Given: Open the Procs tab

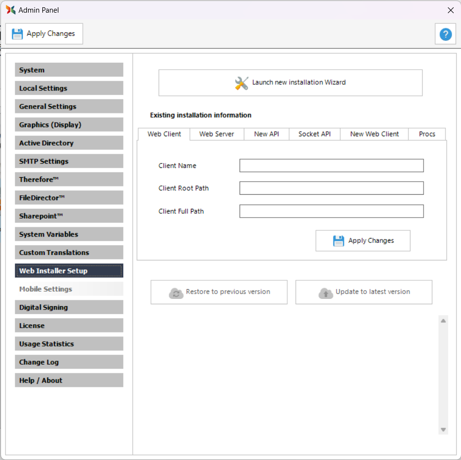Looking at the screenshot, I should tap(427, 134).
